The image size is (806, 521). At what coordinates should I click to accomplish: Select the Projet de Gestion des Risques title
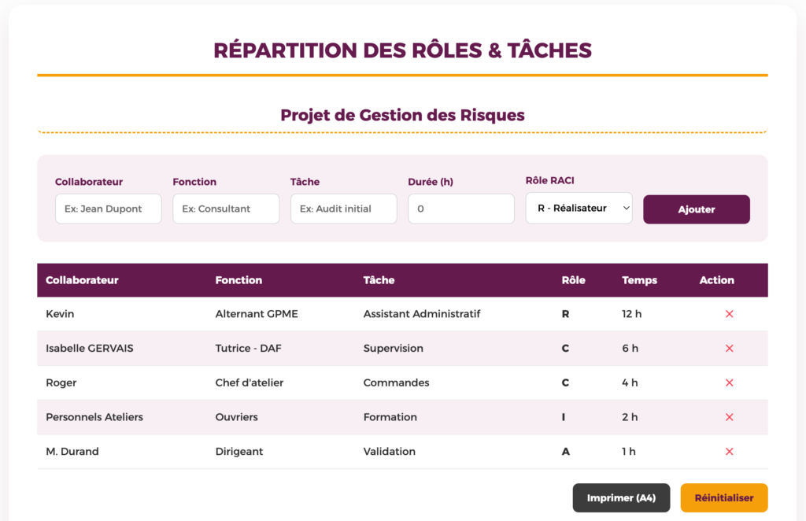tap(402, 115)
